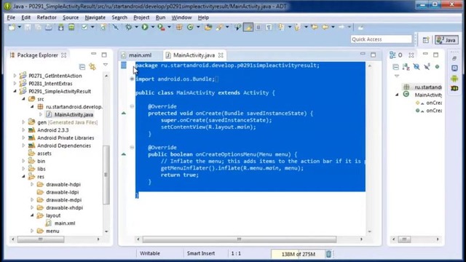The image size is (466, 262).
Task: Click the green Run button icon
Action: (x=145, y=28)
